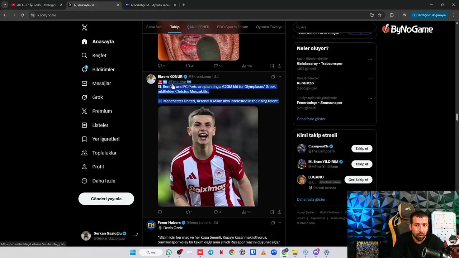Screen dimensions: 459x258
Task: Repost icon with 4 on top post
Action: coord(188,66)
